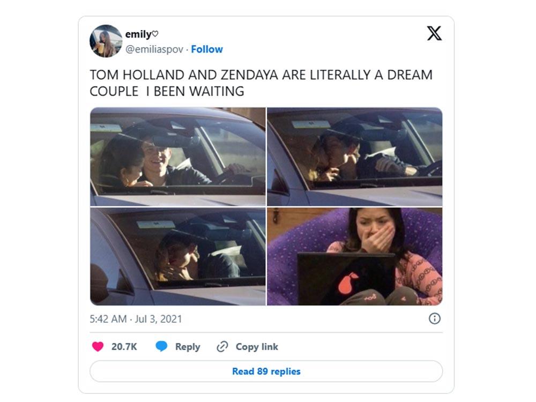Open the emily display name link

138,34
